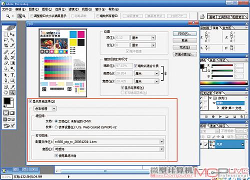The width and height of the screenshot is (250, 180).
Task: Open the 高度 unit dropdown
Action: coord(156,73)
